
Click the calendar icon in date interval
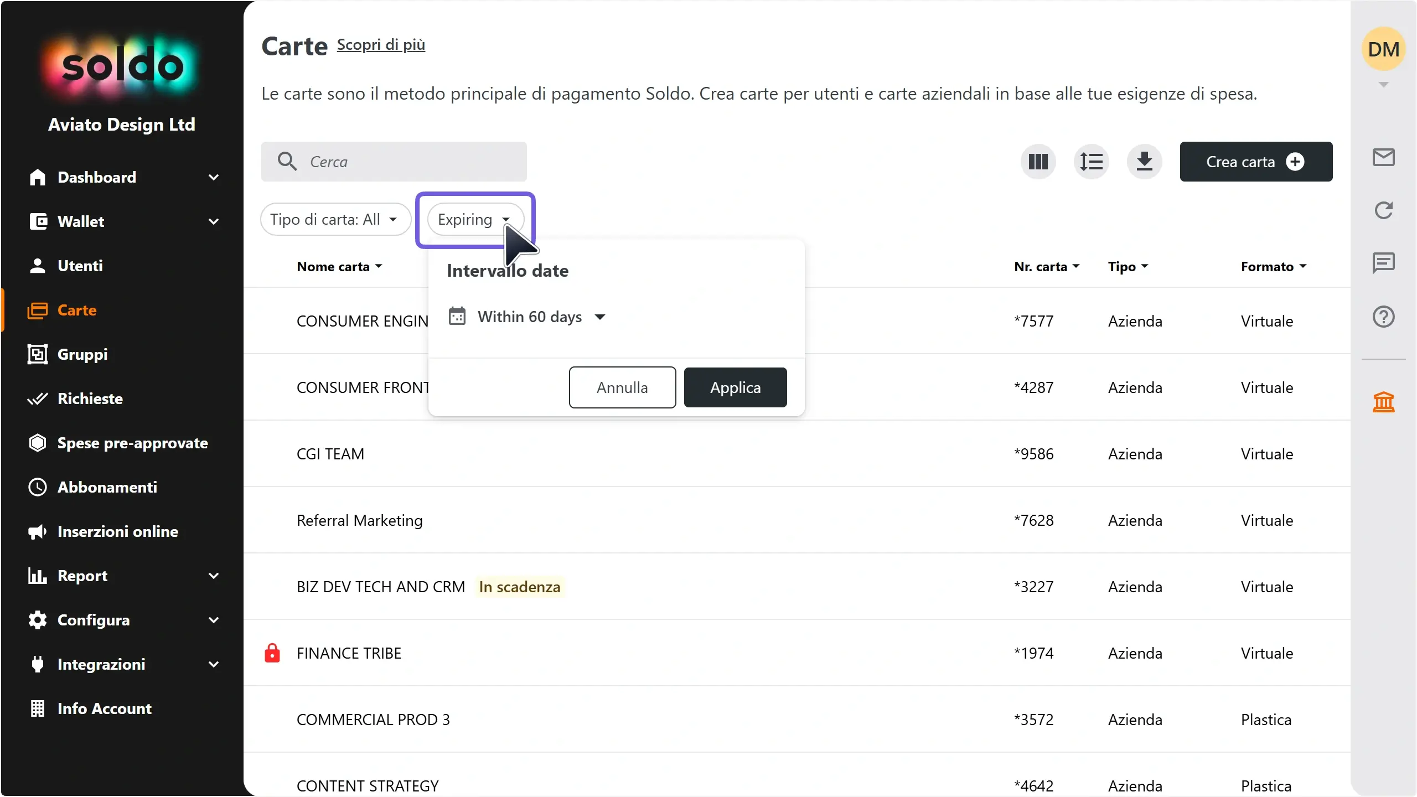point(457,317)
